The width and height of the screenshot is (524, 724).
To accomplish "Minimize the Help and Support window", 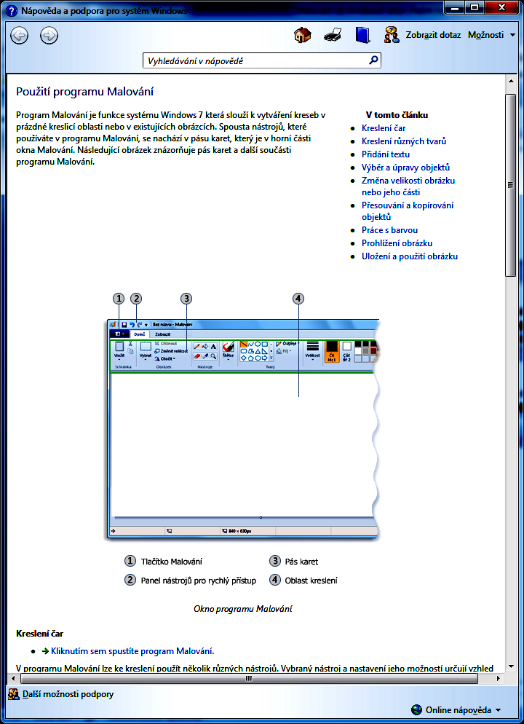I will 455,8.
